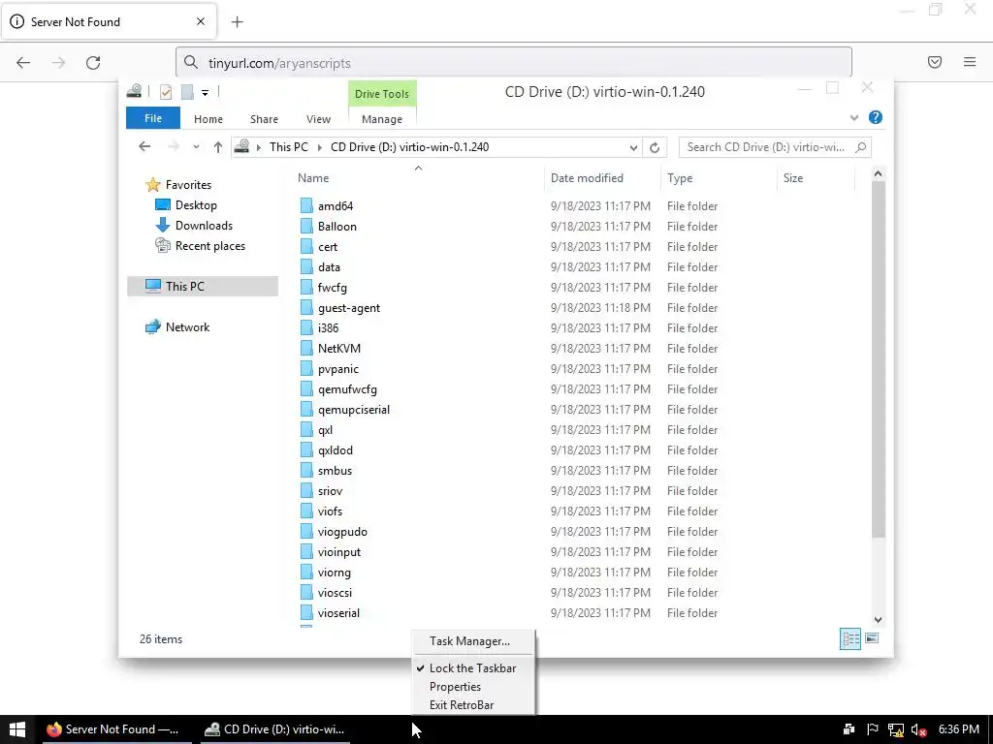Switch to CD Drive taskbar button
This screenshot has width=993, height=744.
(x=274, y=729)
